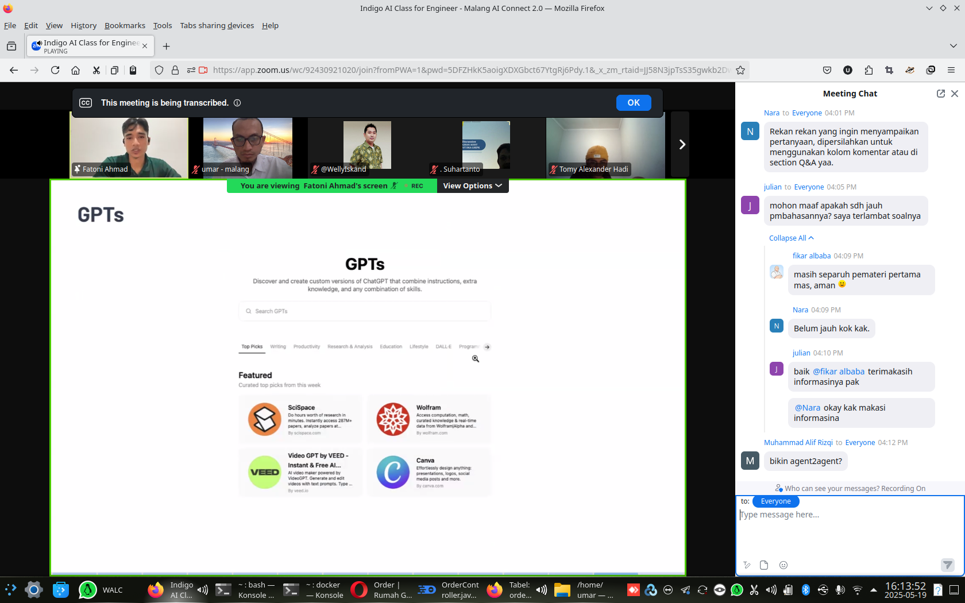
Task: Save page to Pocket
Action: [827, 70]
